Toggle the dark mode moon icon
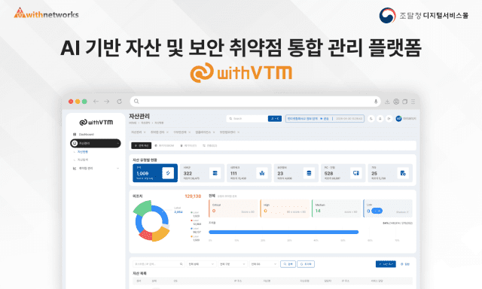482x289 pixels. pos(371,119)
